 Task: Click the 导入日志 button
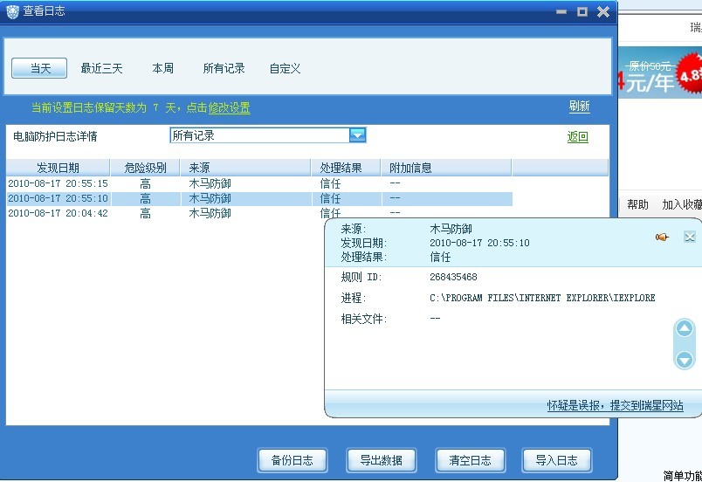click(x=557, y=460)
